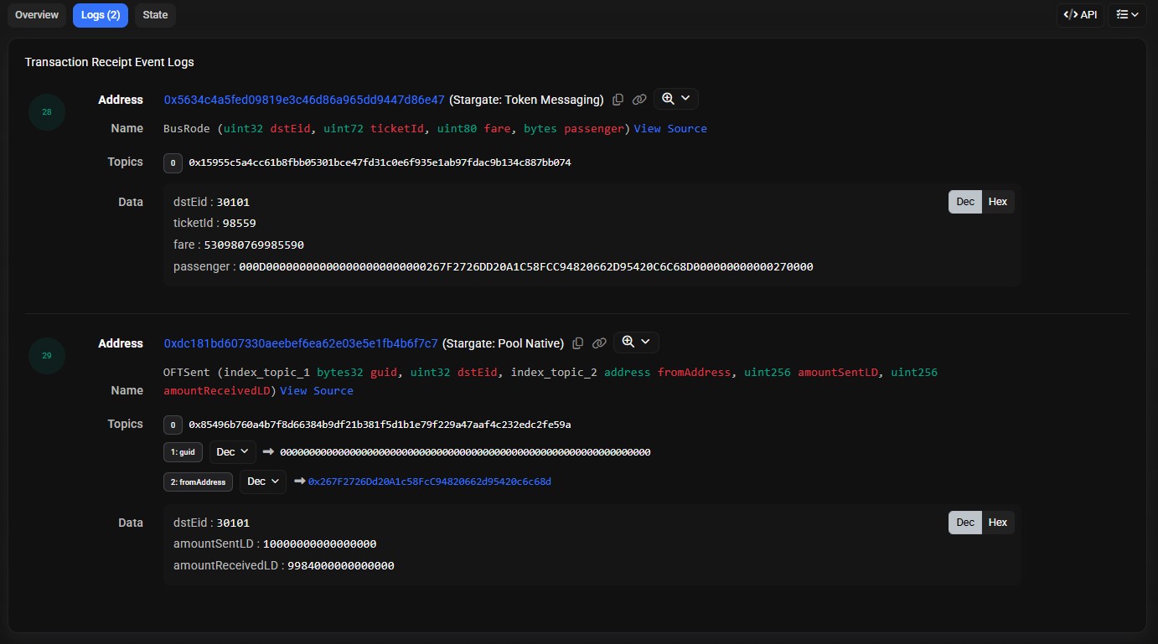1158x644 pixels.
Task: Click link icon beside Pool Native address
Action: tap(599, 343)
